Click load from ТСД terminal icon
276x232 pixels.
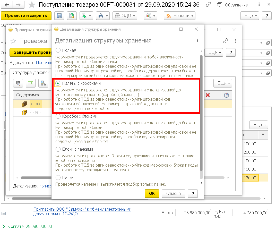(43, 83)
